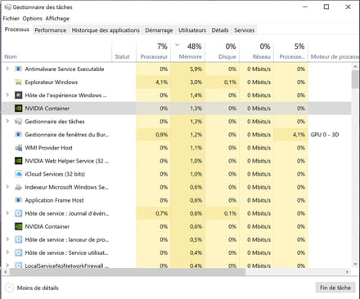This screenshot has height=299, width=360.
Task: Select the Explorateur Windows folder icon
Action: [18, 82]
